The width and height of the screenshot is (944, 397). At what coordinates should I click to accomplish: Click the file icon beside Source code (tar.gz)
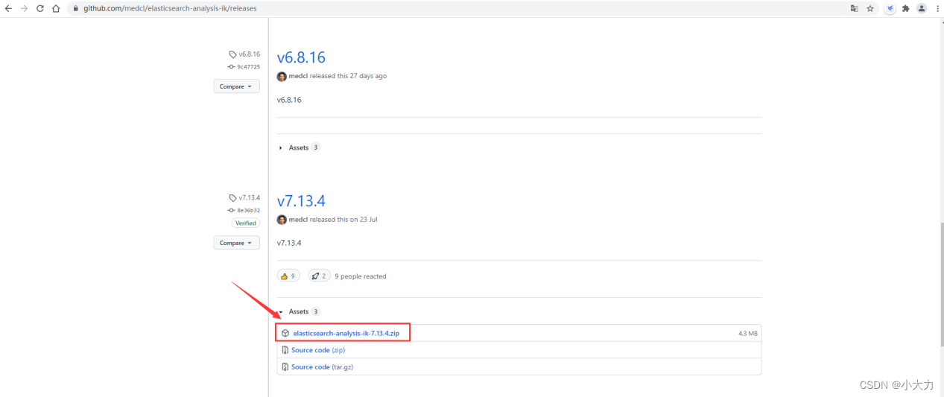pos(285,366)
